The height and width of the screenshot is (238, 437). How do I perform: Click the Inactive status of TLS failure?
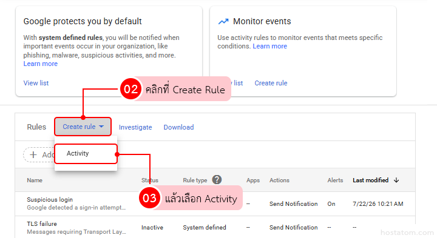coord(152,228)
